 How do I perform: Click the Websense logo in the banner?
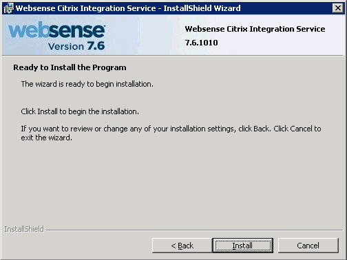(x=56, y=30)
